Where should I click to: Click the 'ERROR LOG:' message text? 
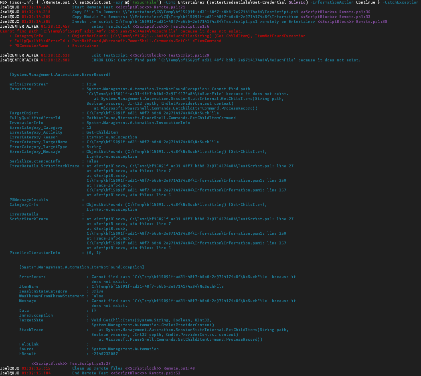coord(105,60)
